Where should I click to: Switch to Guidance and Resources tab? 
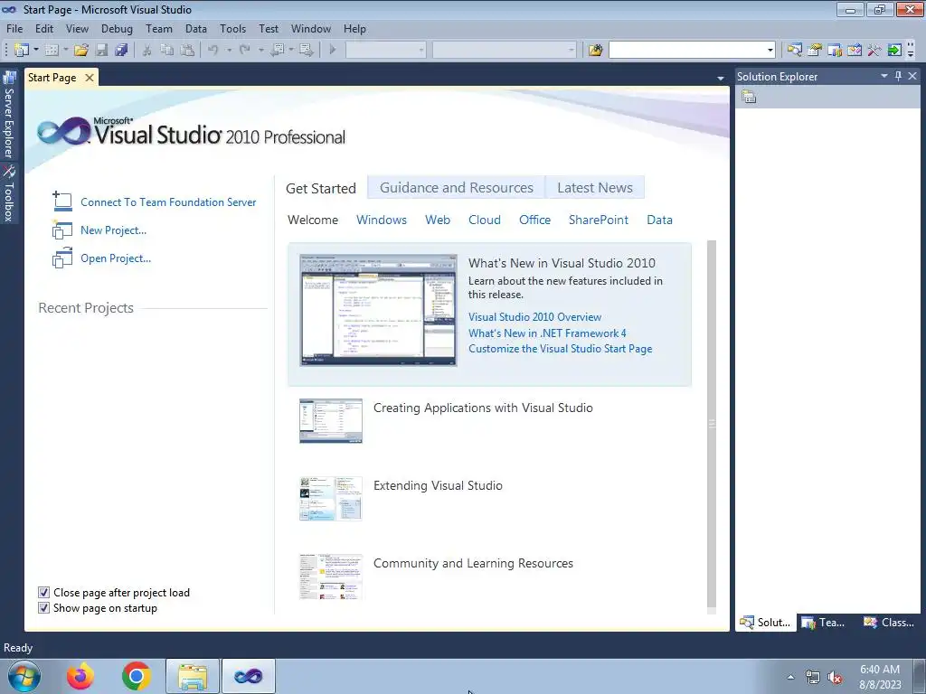(457, 188)
